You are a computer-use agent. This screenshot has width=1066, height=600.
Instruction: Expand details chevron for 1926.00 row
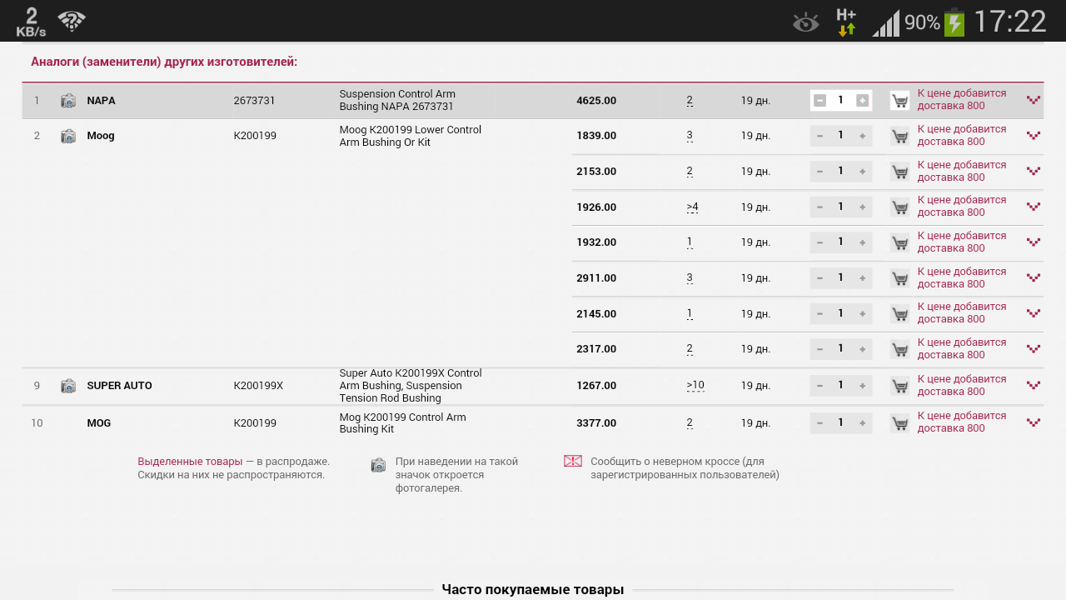(1034, 207)
